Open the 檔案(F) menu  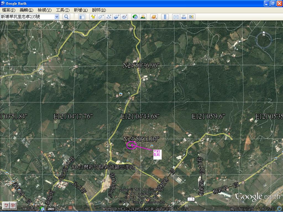(9, 10)
